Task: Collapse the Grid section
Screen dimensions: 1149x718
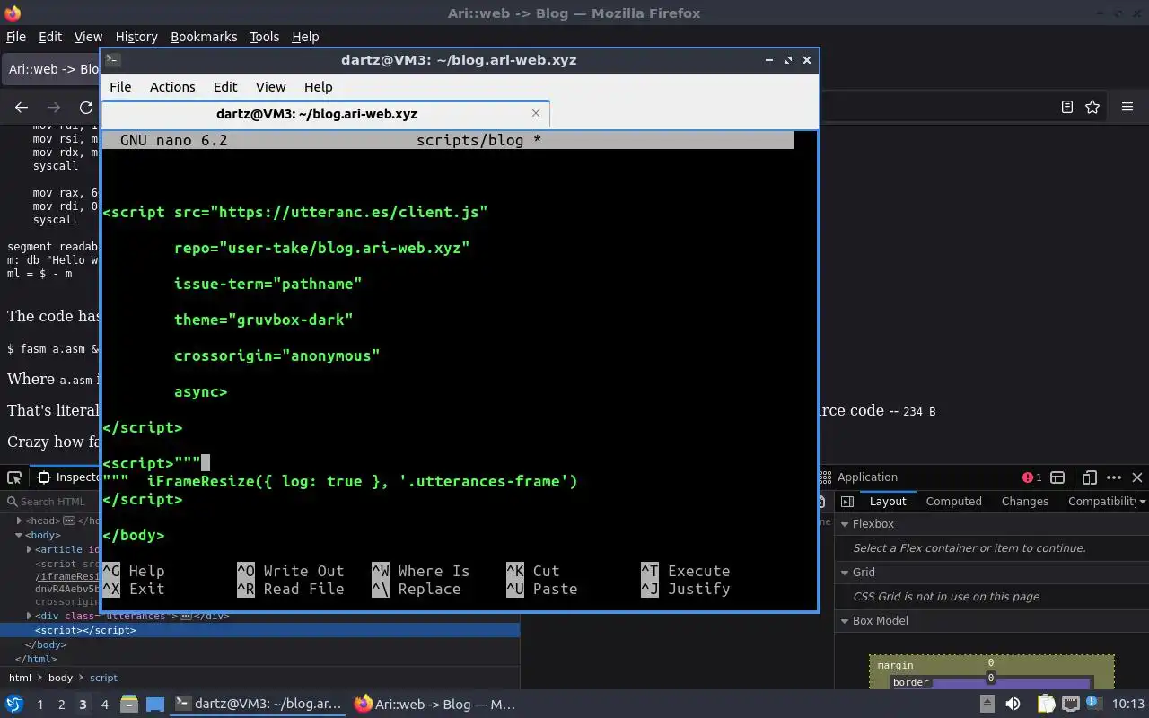Action: 845,573
